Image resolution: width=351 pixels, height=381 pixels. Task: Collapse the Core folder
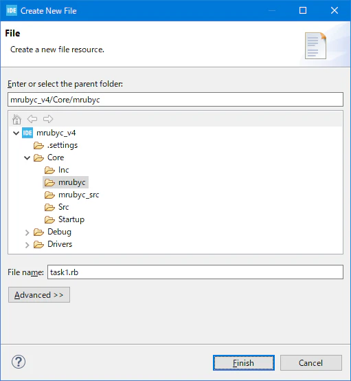27,158
